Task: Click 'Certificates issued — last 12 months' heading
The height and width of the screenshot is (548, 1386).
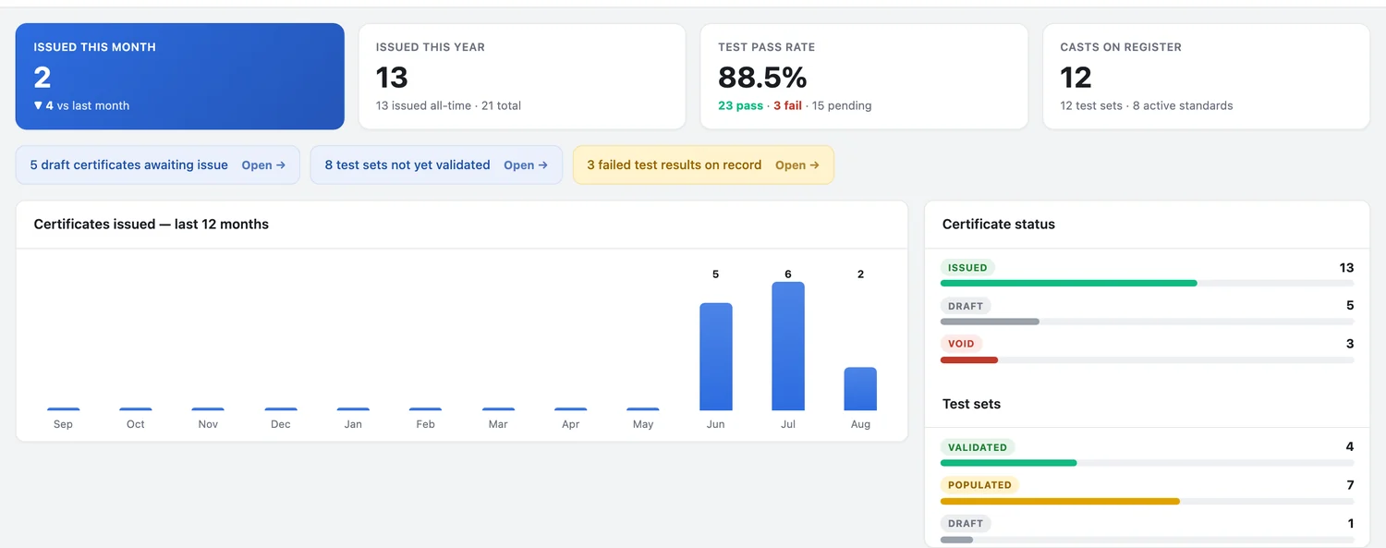Action: point(152,224)
